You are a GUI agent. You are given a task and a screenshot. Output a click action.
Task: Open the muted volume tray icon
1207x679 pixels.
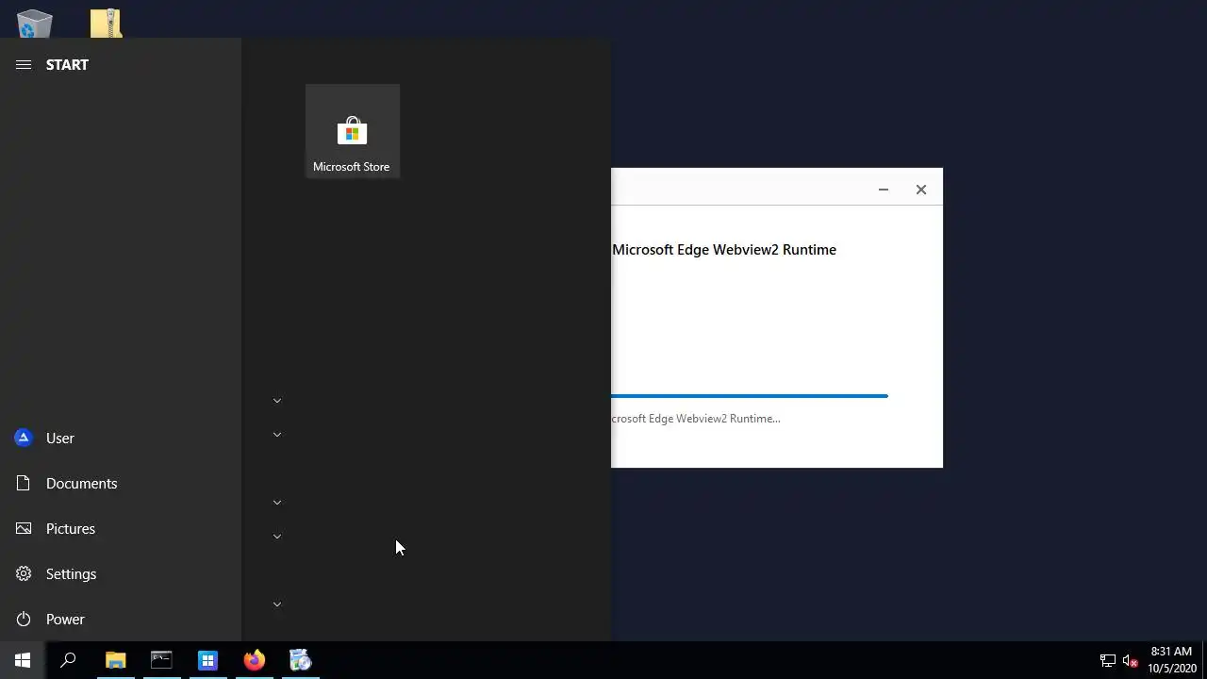[x=1130, y=660]
